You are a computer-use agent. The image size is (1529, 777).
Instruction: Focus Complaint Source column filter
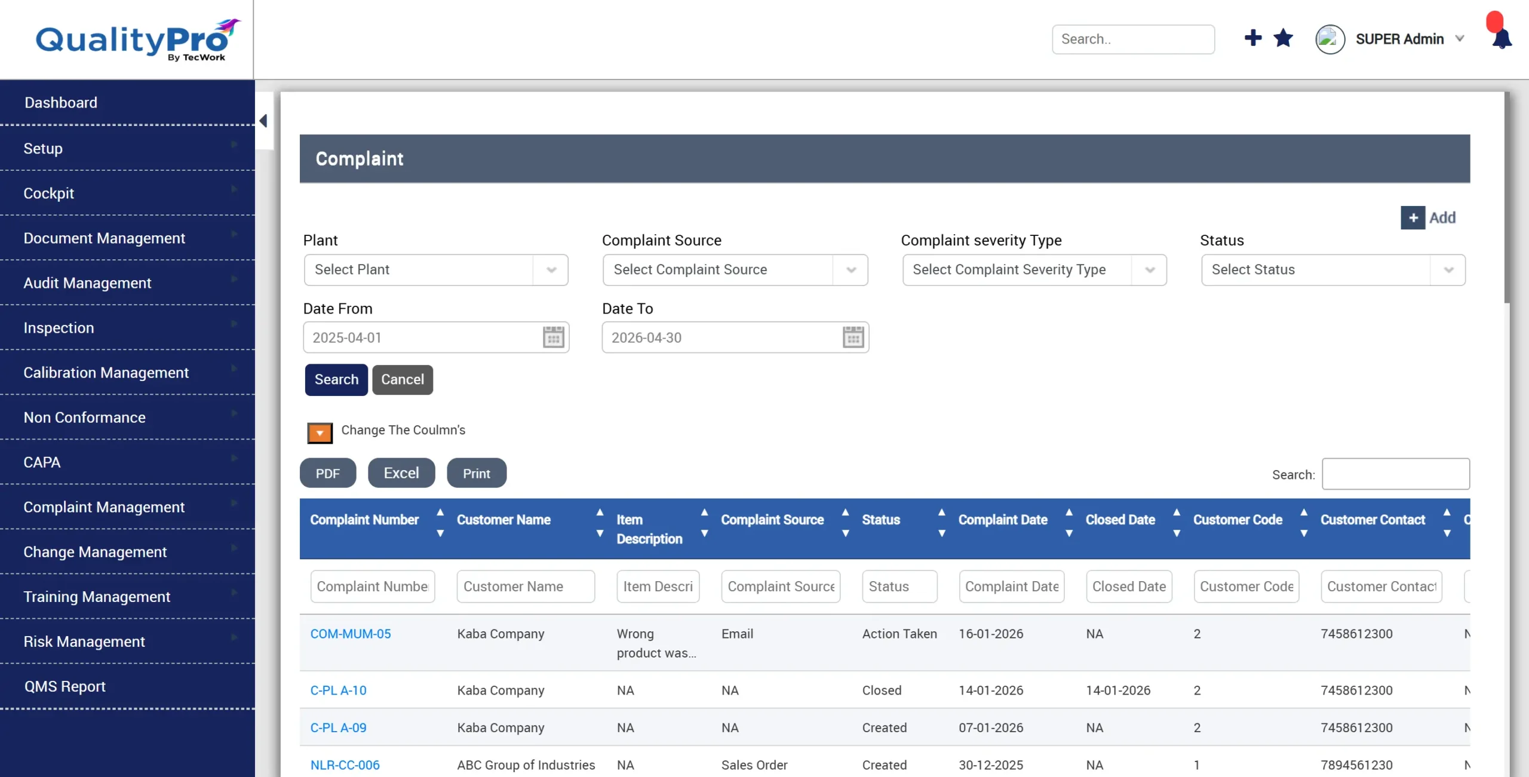(x=781, y=586)
